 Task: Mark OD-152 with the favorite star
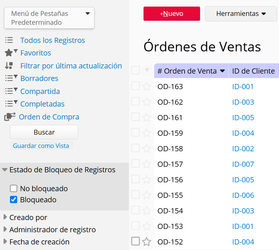tap(147, 242)
